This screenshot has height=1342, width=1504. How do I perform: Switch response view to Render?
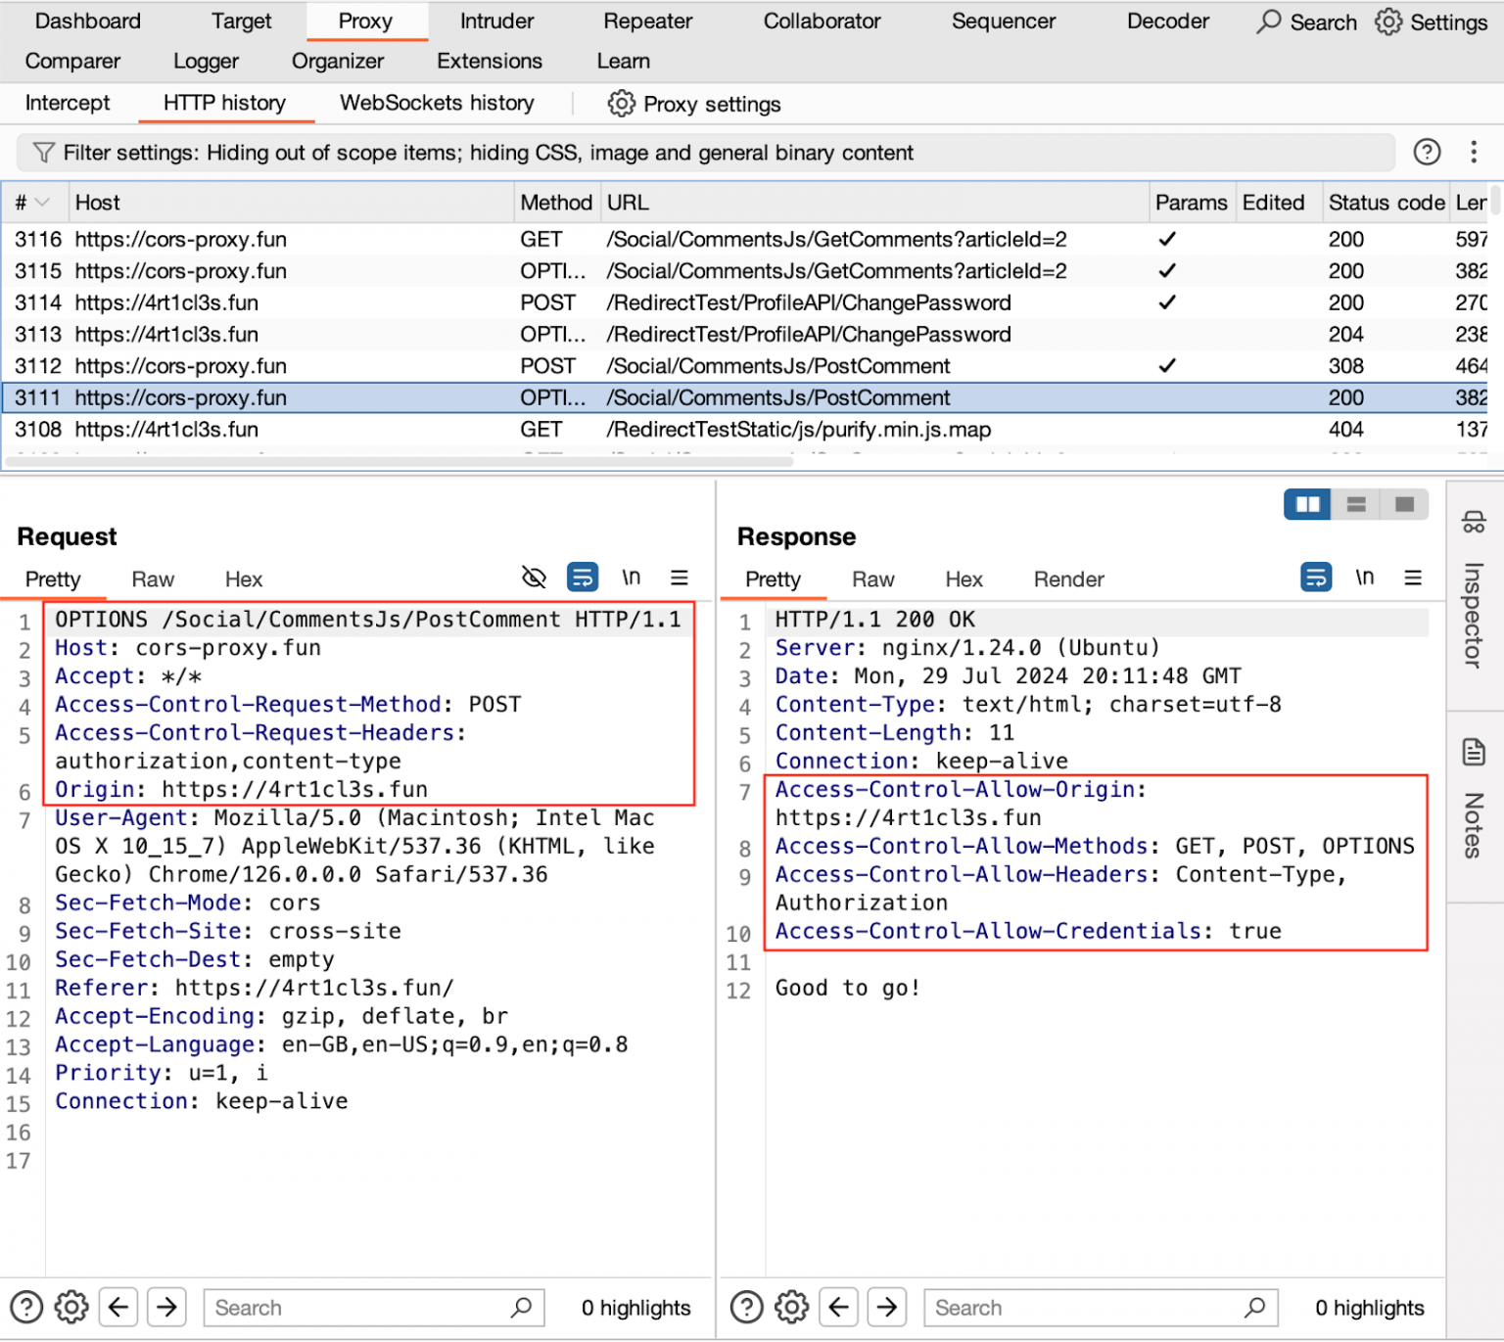(x=1067, y=578)
